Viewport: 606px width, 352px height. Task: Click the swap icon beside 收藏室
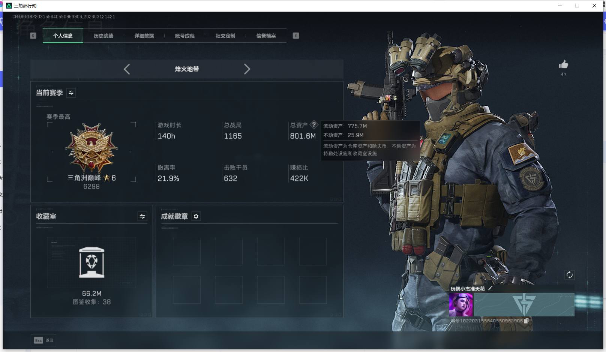141,217
